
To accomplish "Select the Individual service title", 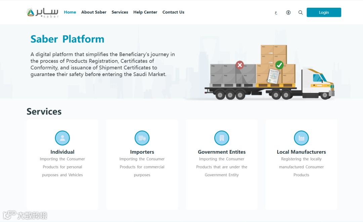I will (62, 152).
